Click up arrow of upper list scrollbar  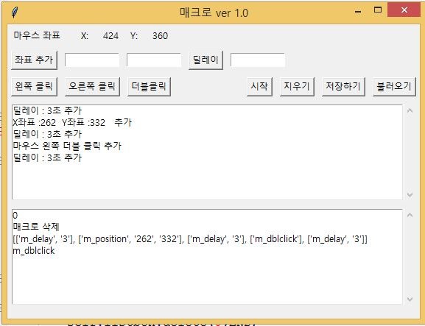coord(410,110)
